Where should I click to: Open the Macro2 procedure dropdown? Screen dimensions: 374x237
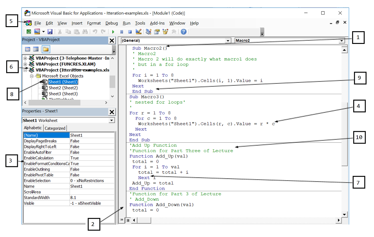click(x=342, y=41)
